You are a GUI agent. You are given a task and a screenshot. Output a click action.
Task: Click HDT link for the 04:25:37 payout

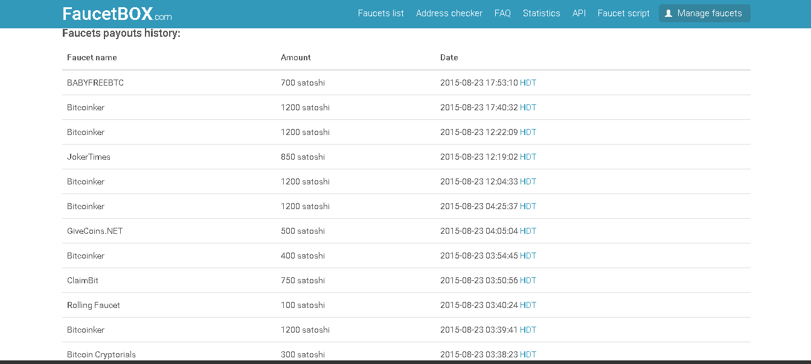(x=528, y=206)
